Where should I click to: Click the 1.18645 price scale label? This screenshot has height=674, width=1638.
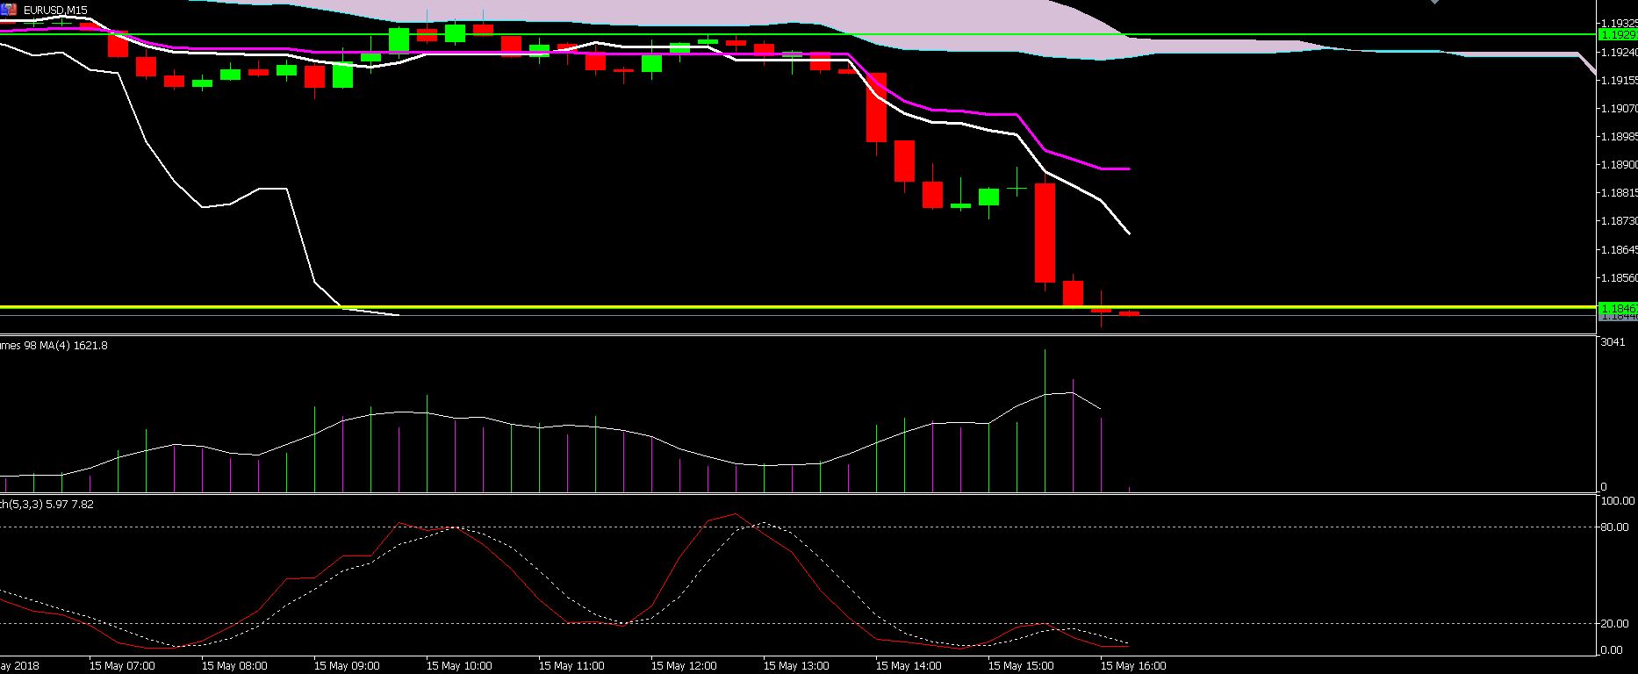(1619, 249)
